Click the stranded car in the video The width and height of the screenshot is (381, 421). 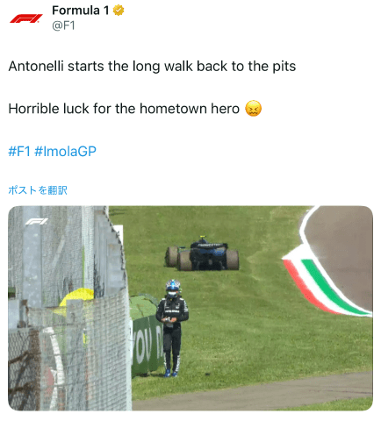(203, 254)
